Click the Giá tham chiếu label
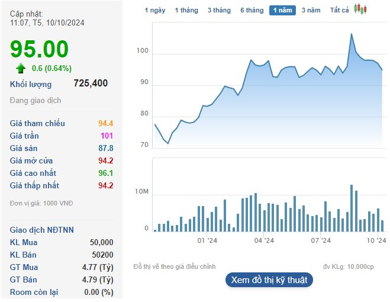The width and height of the screenshot is (390, 302). [x=37, y=123]
